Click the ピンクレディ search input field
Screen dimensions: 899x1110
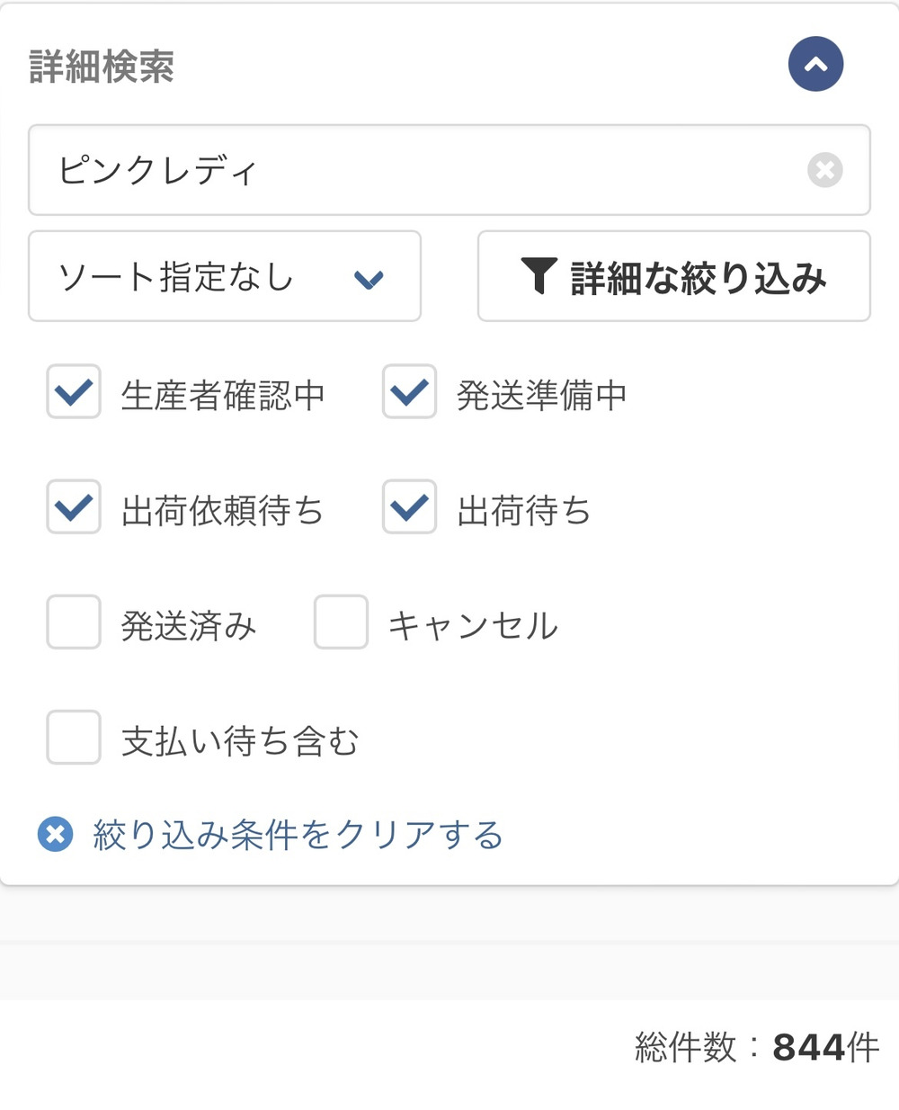click(x=423, y=170)
